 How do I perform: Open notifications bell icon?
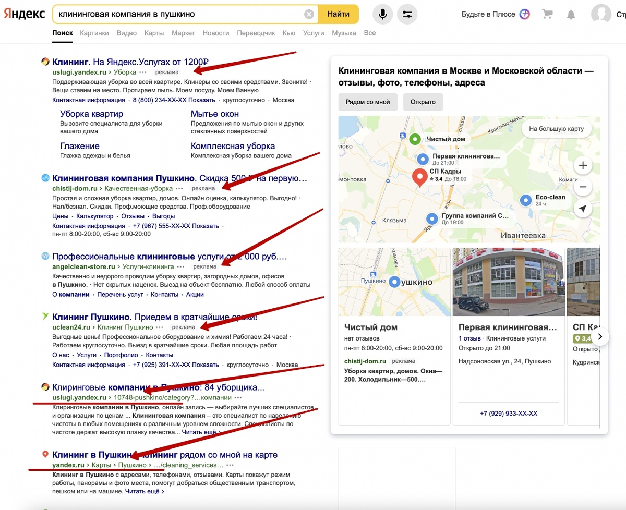click(x=571, y=15)
